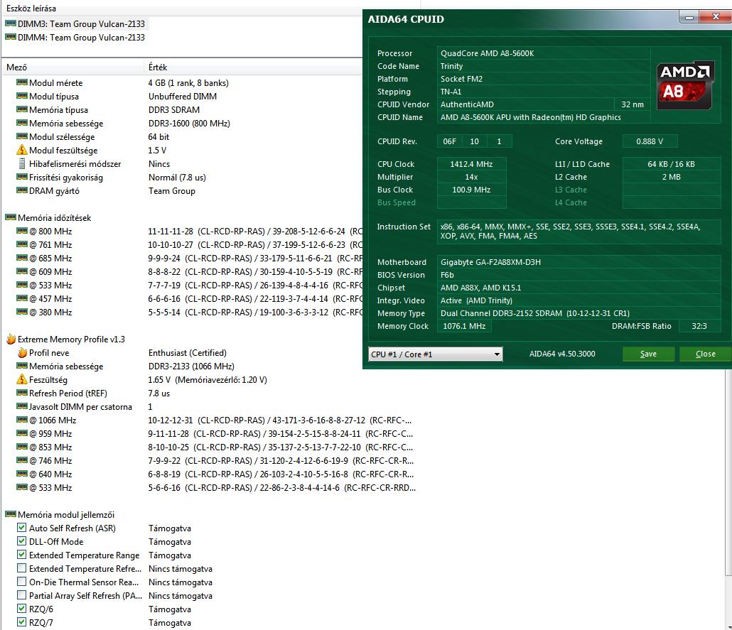Select Memory Clock value 1076.1 MHz
Image resolution: width=732 pixels, height=630 pixels.
[x=464, y=326]
